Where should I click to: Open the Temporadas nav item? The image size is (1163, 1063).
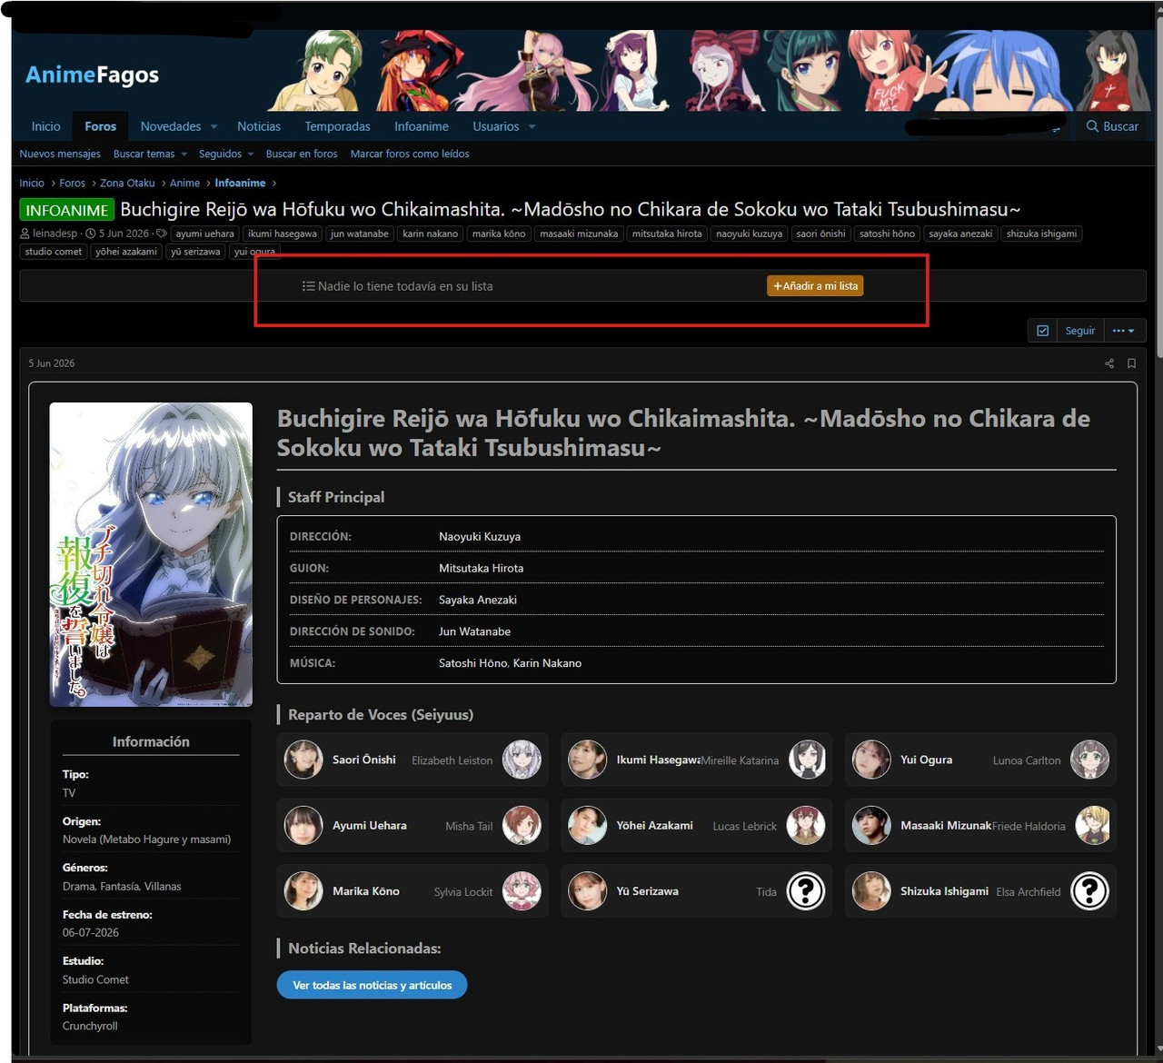337,126
